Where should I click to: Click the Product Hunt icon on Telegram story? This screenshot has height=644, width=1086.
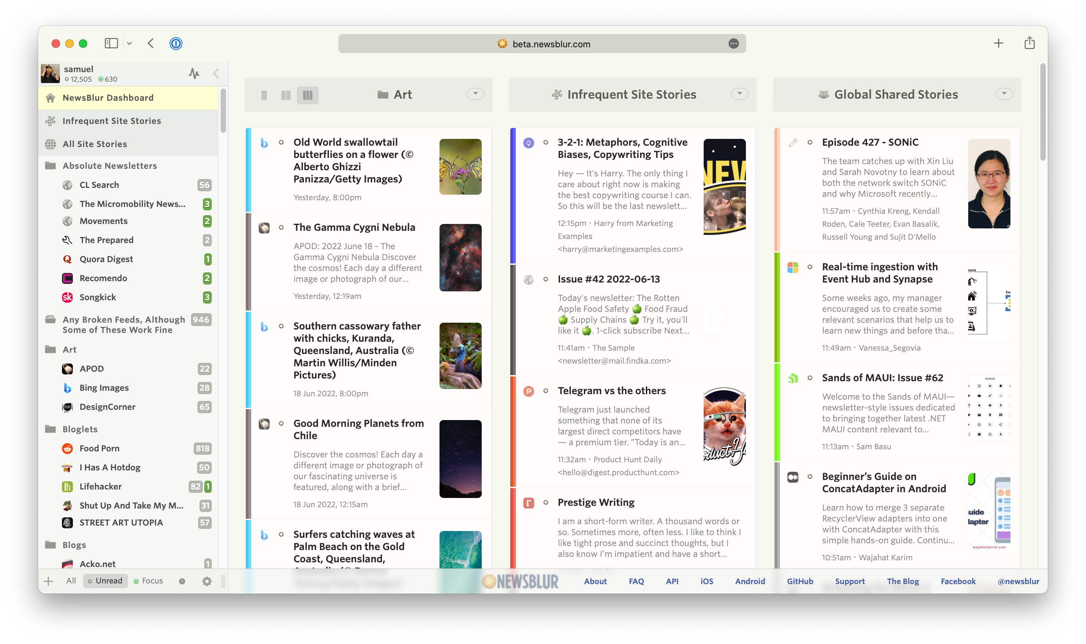click(x=528, y=391)
